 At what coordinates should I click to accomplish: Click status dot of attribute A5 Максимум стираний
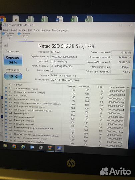[6, 116]
